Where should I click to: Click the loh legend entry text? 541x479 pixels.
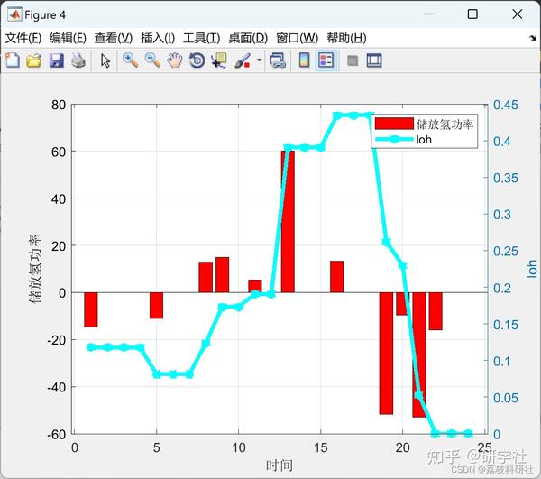click(424, 140)
